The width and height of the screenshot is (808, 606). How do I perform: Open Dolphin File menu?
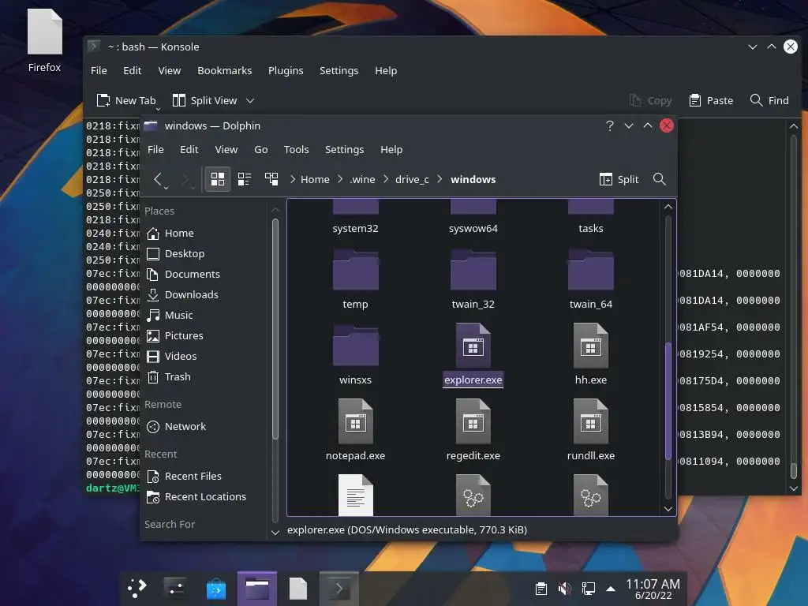tap(155, 149)
